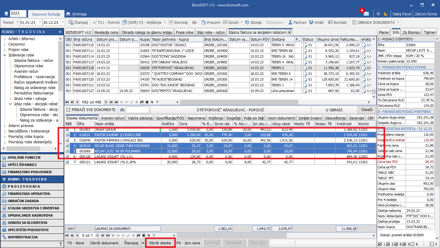Switch to the Napomena tab
The width and height of the screenshot is (440, 248).
point(196,118)
